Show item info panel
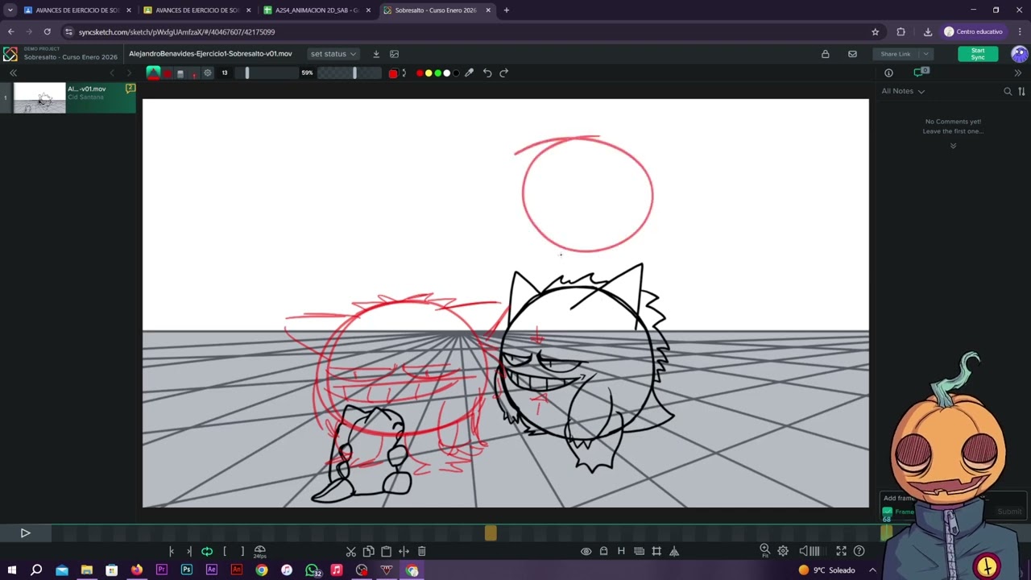Viewport: 1031px width, 580px height. tap(888, 72)
